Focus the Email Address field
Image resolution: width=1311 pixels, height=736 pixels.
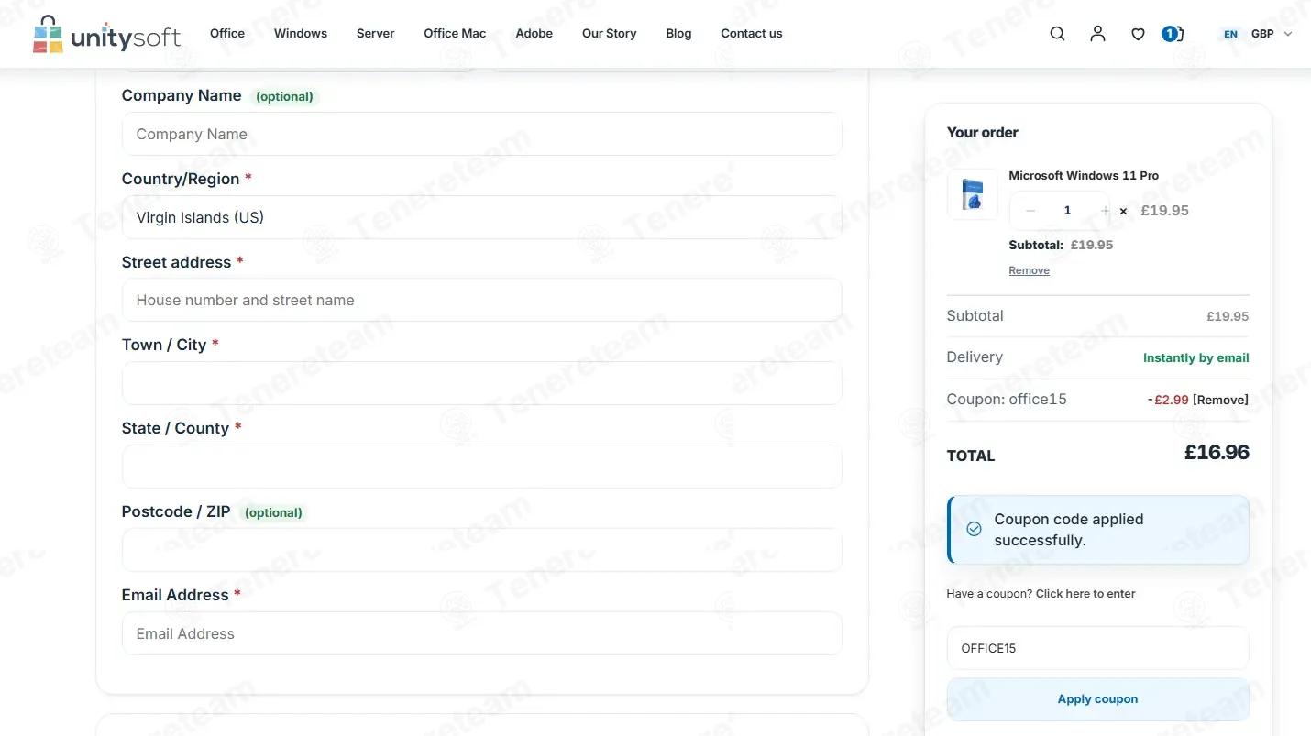pos(482,633)
